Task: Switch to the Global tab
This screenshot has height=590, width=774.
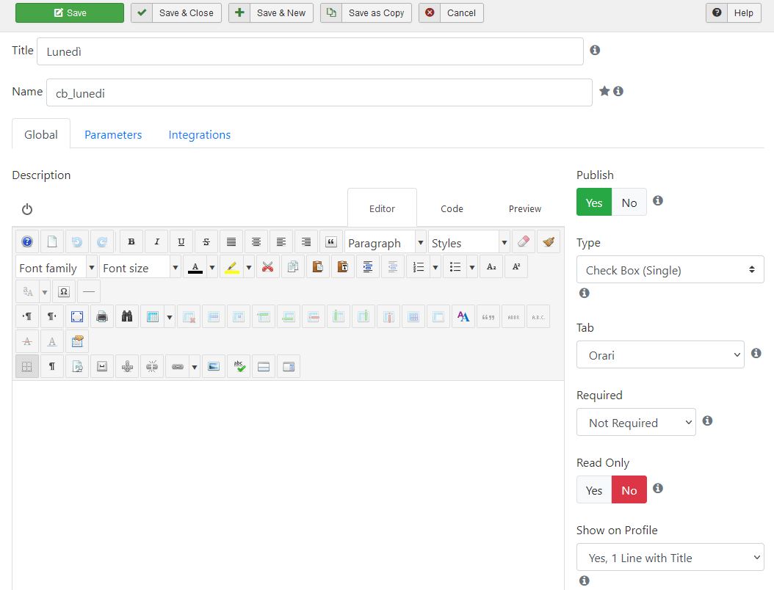Action: point(41,134)
